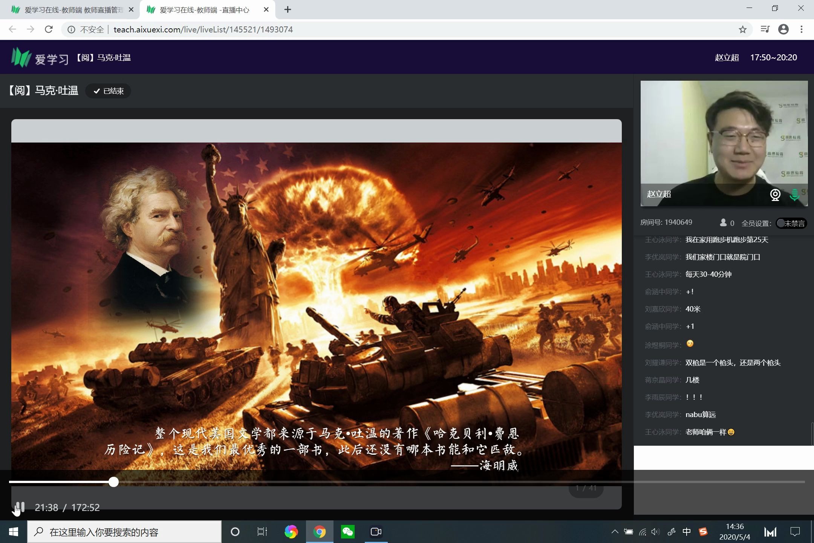The height and width of the screenshot is (543, 814).
Task: Click the slide page indicator 1 / 41
Action: tap(586, 488)
